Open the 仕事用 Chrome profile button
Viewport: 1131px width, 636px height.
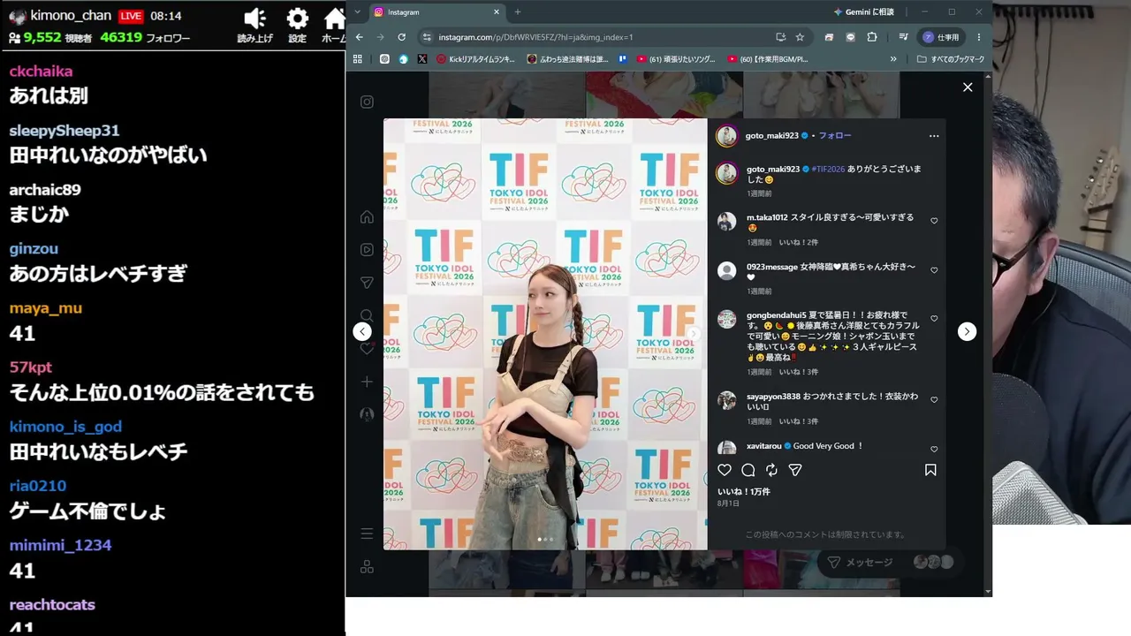coord(942,37)
